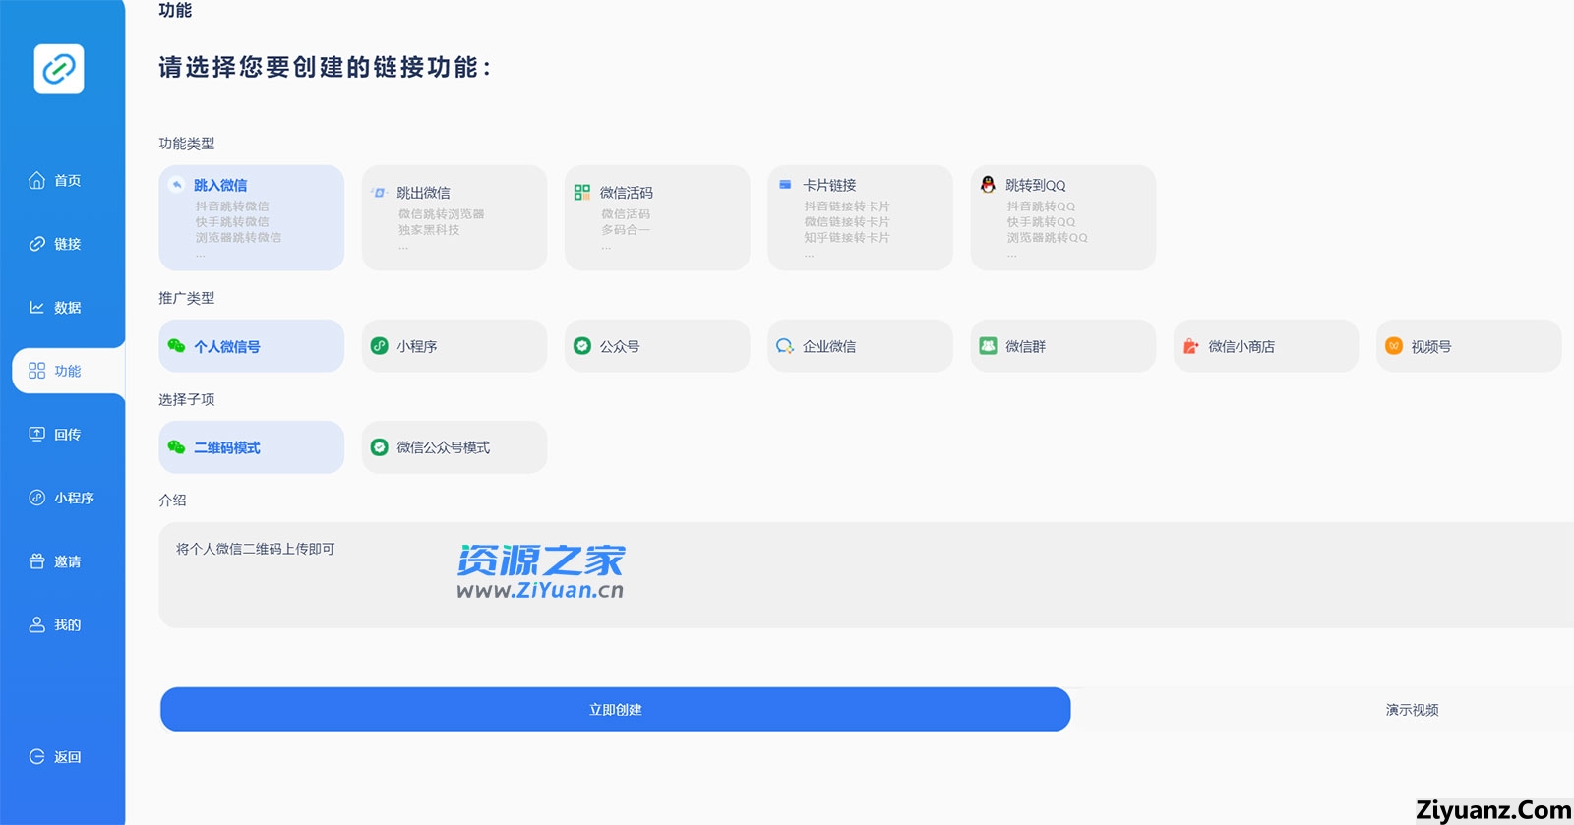Viewport: 1574px width, 825px height.
Task: Click the 将个人微信二维码上传即可 intro text
Action: (256, 549)
